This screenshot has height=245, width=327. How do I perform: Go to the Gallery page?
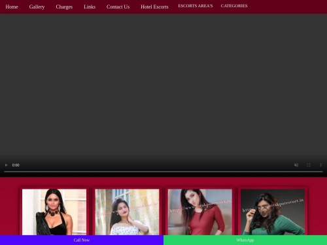tap(37, 7)
